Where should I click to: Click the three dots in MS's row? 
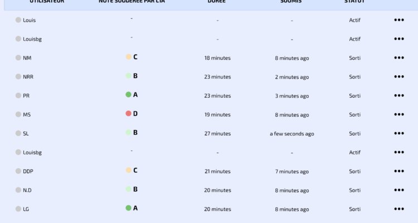coord(398,115)
